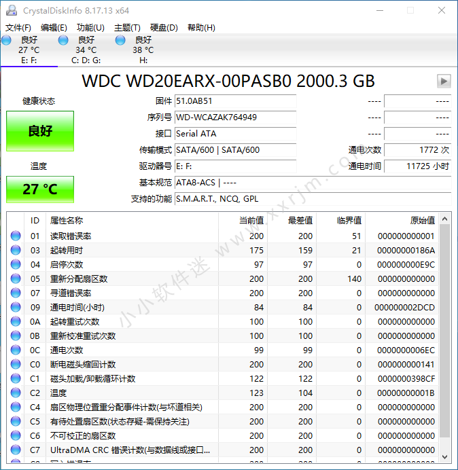
Task: Switch to the C: D: G: disk tab
Action: tap(86, 50)
